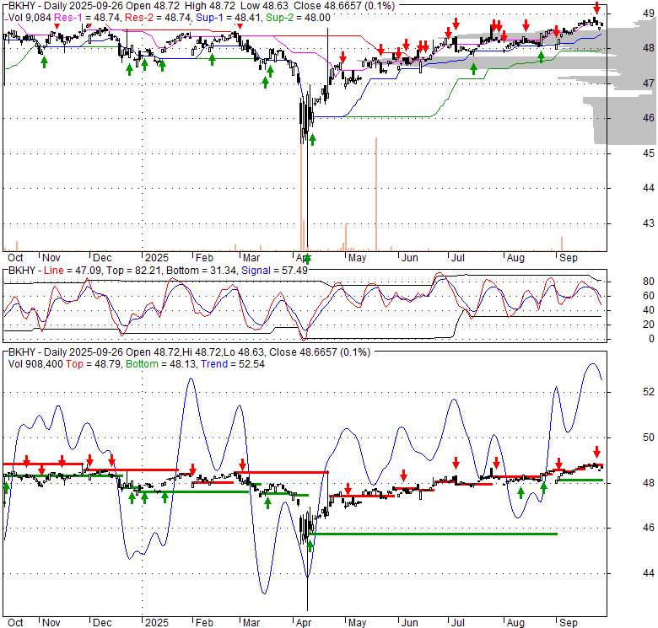658x628 pixels.
Task: Click the 52 label on the bottom chart axis
Action: point(649,392)
